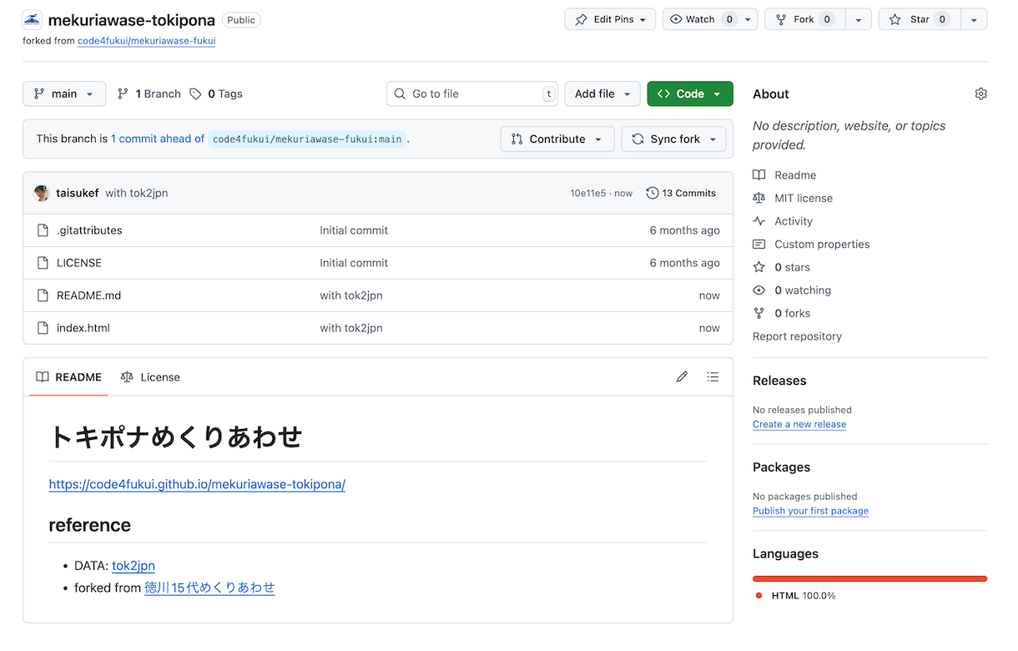Open the README outline list icon
This screenshot has height=651, width=1018.
(x=713, y=377)
